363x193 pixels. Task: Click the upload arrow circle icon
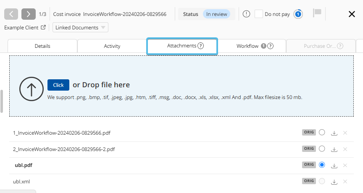click(32, 89)
